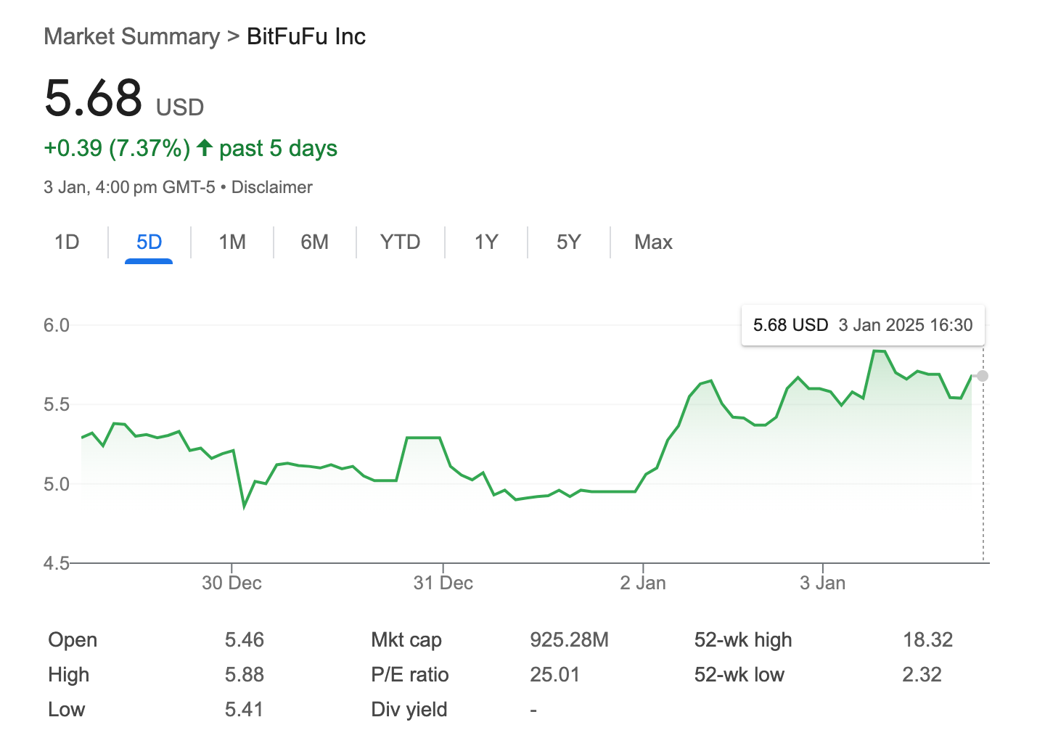Click the 52-wk low label
This screenshot has height=733, width=1045.
(x=739, y=674)
